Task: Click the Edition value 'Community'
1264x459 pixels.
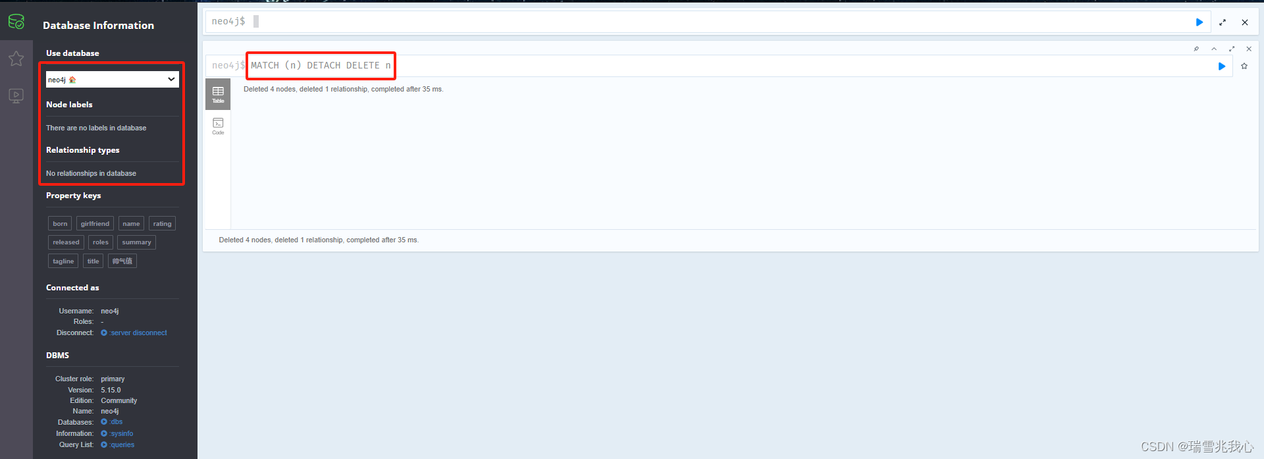Action: 119,401
